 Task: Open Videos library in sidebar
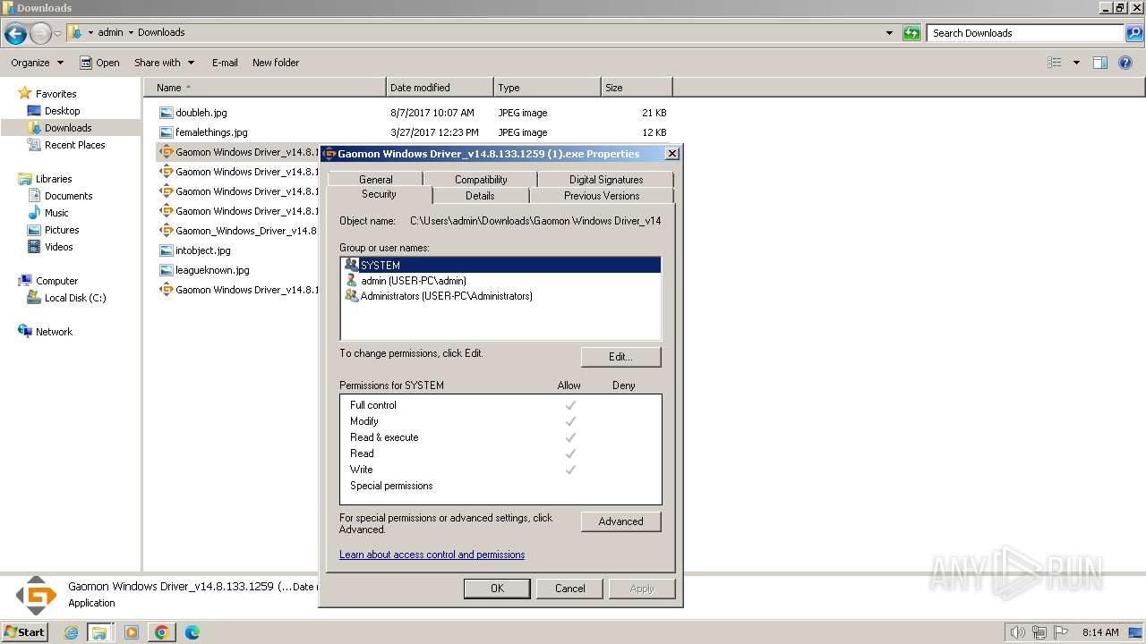click(58, 247)
